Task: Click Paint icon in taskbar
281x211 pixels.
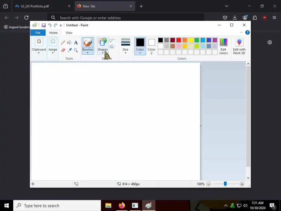Action: [x=148, y=206]
